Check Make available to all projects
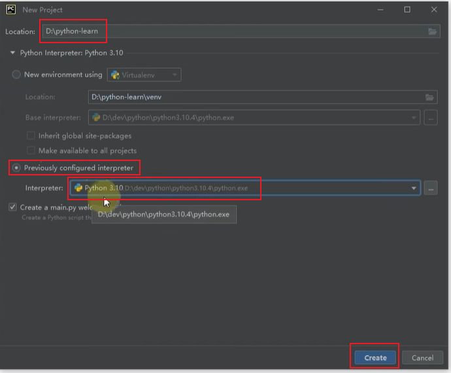This screenshot has width=451, height=373. pos(31,151)
